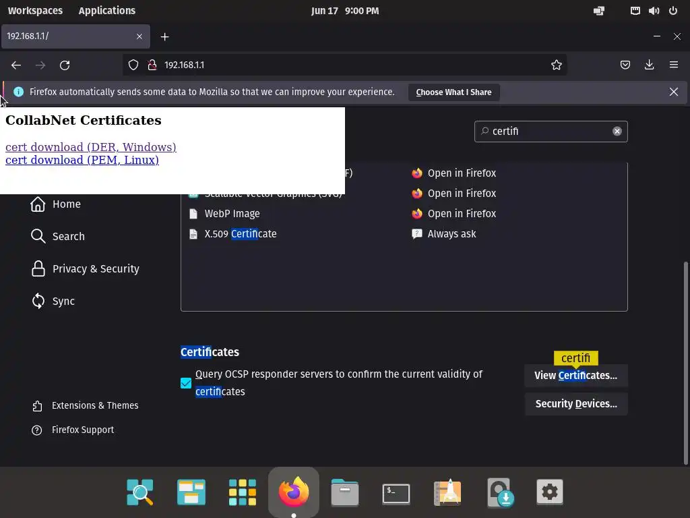Open the date and time calendar
The height and width of the screenshot is (518, 690).
344,11
